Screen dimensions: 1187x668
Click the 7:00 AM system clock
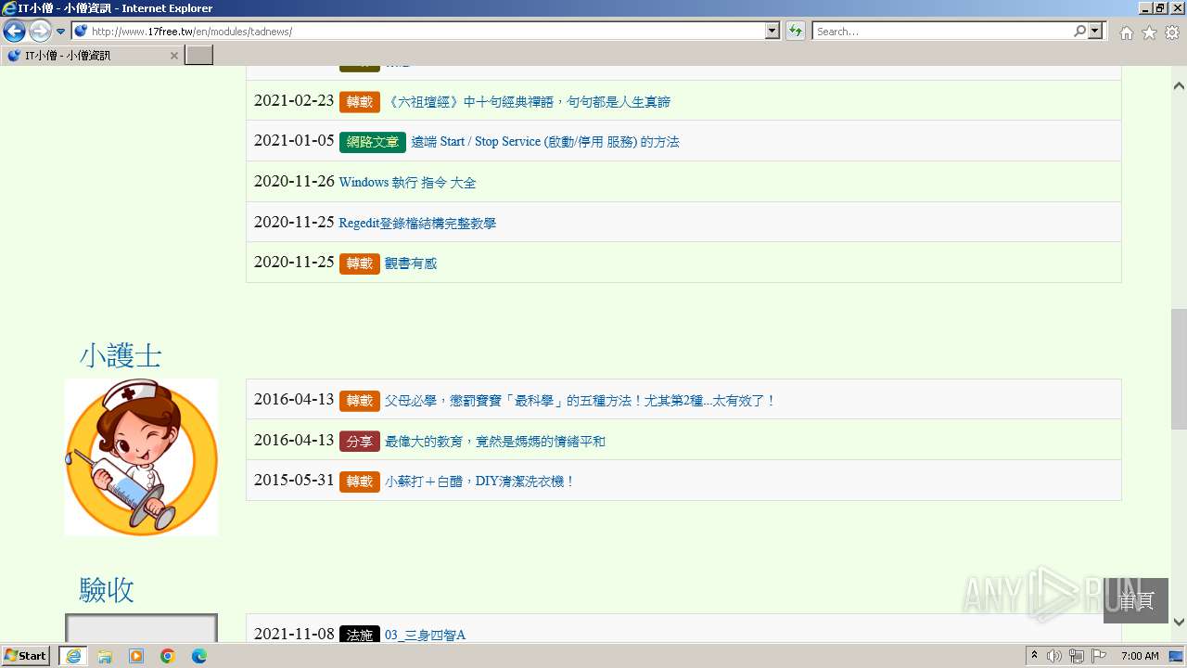tap(1140, 656)
